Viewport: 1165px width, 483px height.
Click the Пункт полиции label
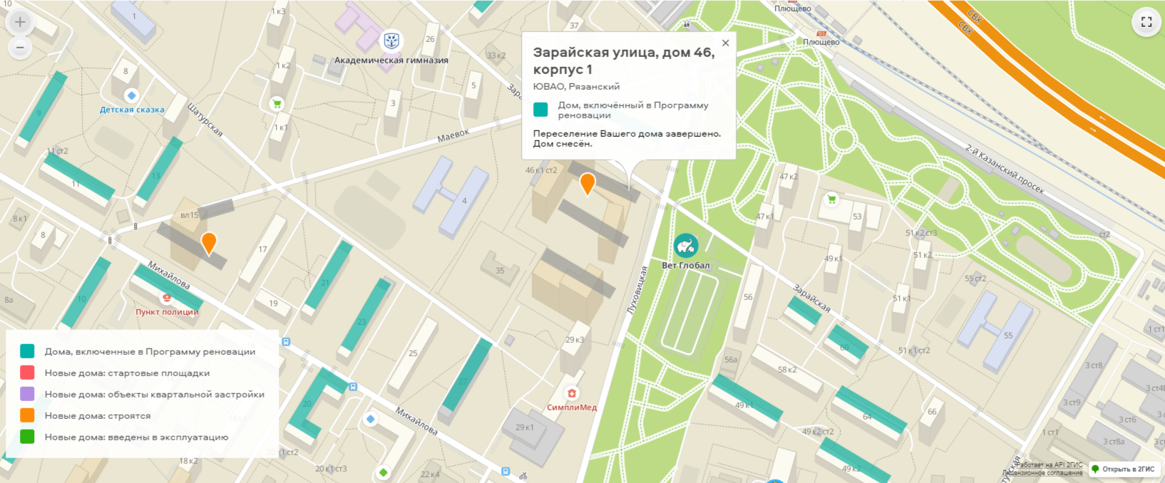point(167,312)
